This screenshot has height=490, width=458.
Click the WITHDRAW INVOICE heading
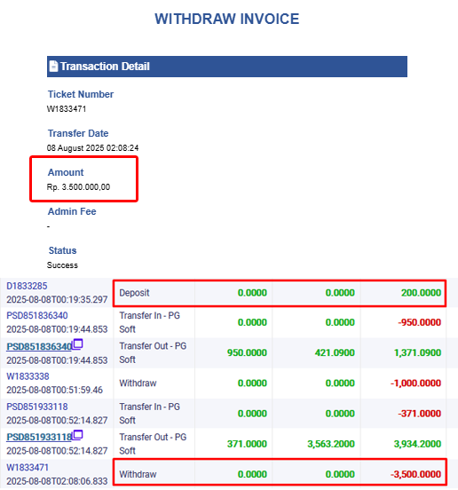click(227, 19)
